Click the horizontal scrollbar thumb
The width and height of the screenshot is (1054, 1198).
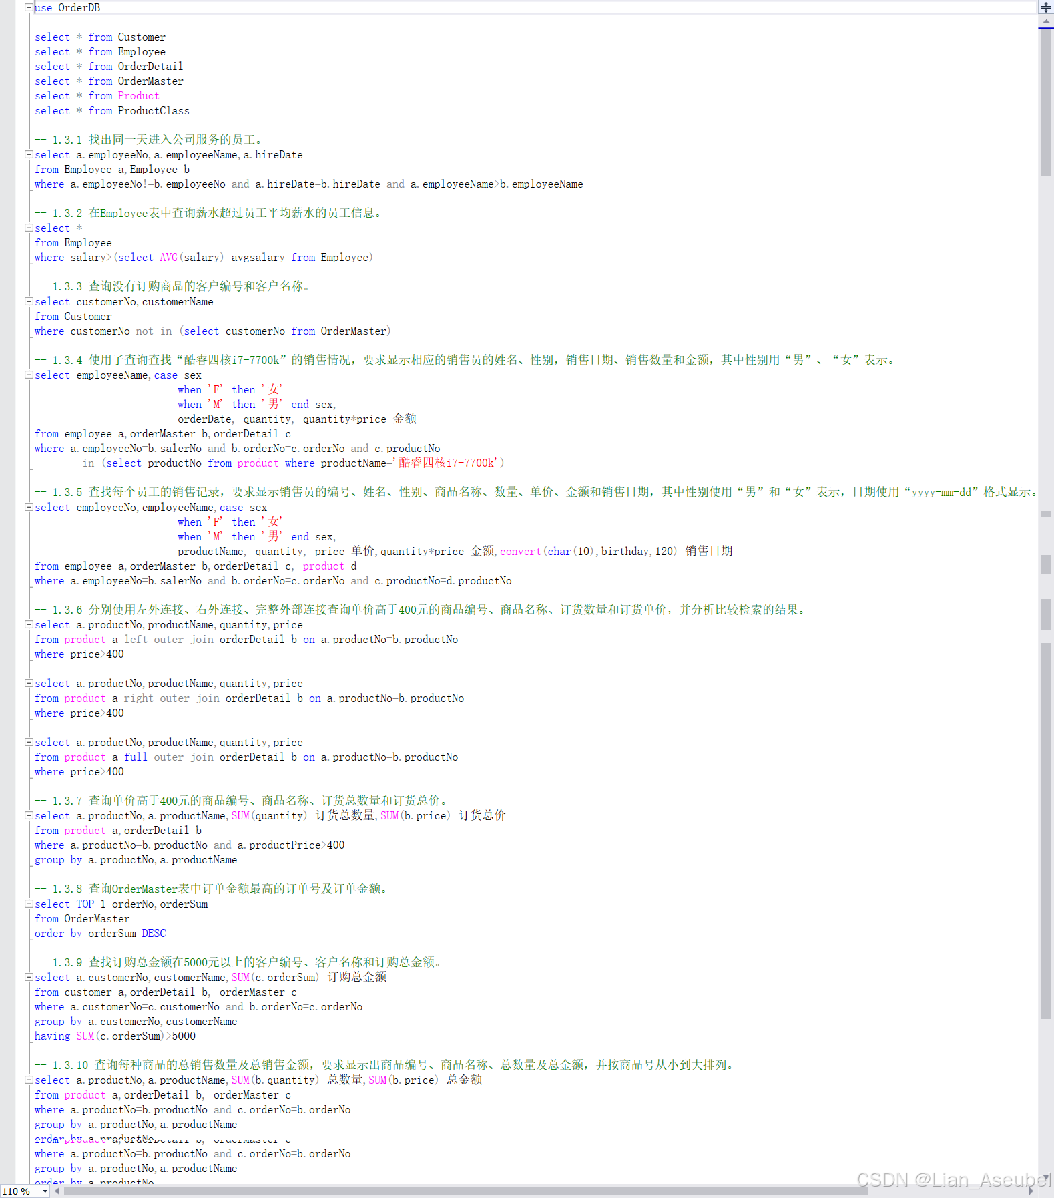(465, 1191)
